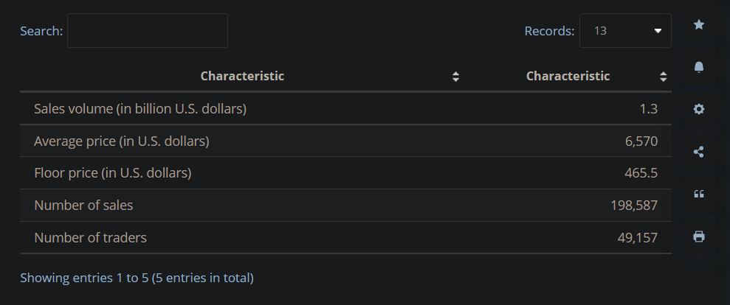730x305 pixels.
Task: Select the Number of traders row
Action: click(x=345, y=237)
